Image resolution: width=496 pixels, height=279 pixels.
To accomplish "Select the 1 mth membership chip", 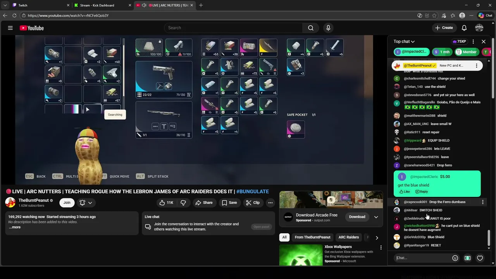I will (442, 52).
